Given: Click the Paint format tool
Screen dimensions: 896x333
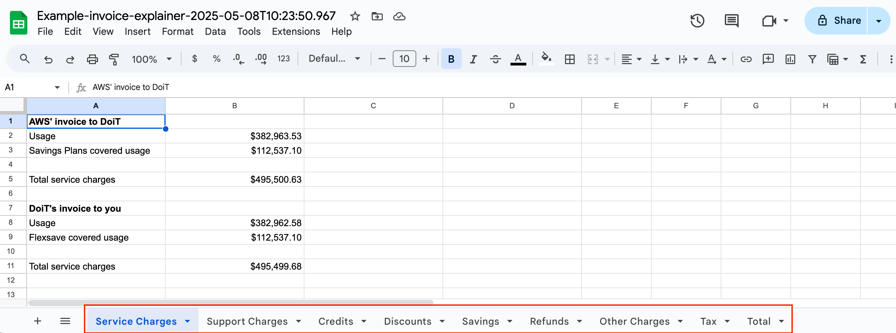Looking at the screenshot, I should [114, 59].
